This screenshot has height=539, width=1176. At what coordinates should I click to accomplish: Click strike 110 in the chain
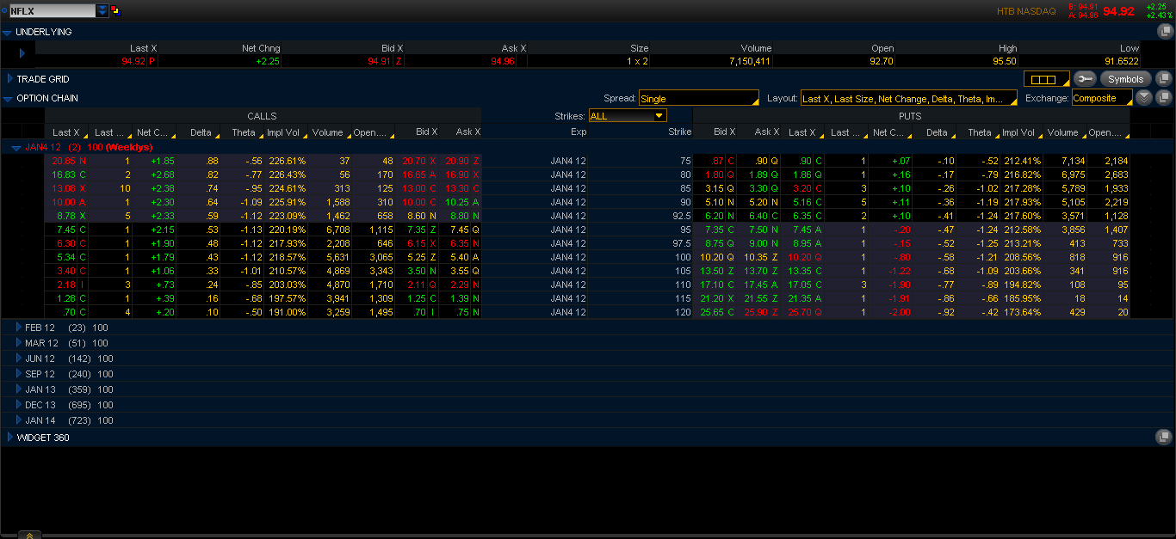tap(683, 285)
